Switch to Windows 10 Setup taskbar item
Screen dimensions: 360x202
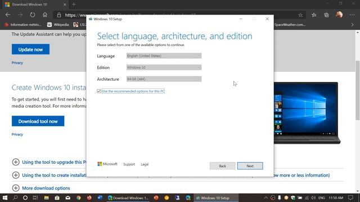tap(216, 198)
